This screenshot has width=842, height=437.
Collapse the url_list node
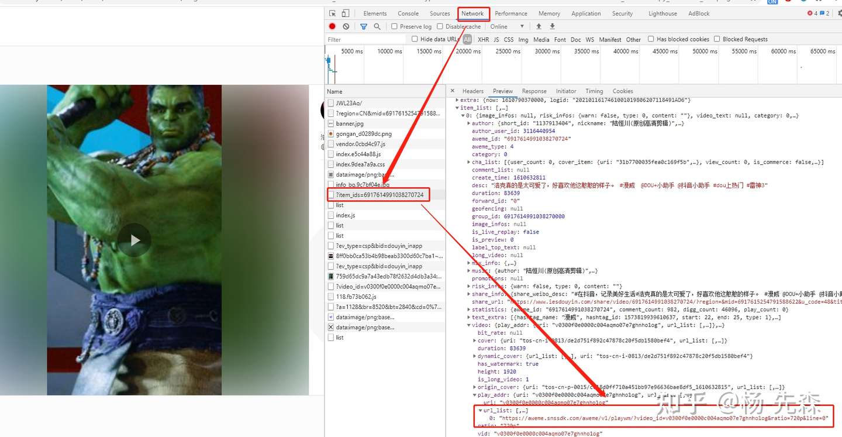pyautogui.click(x=480, y=411)
